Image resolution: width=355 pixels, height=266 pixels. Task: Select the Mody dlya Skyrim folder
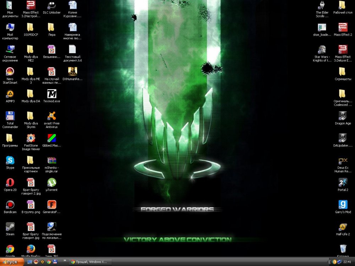[31, 120]
